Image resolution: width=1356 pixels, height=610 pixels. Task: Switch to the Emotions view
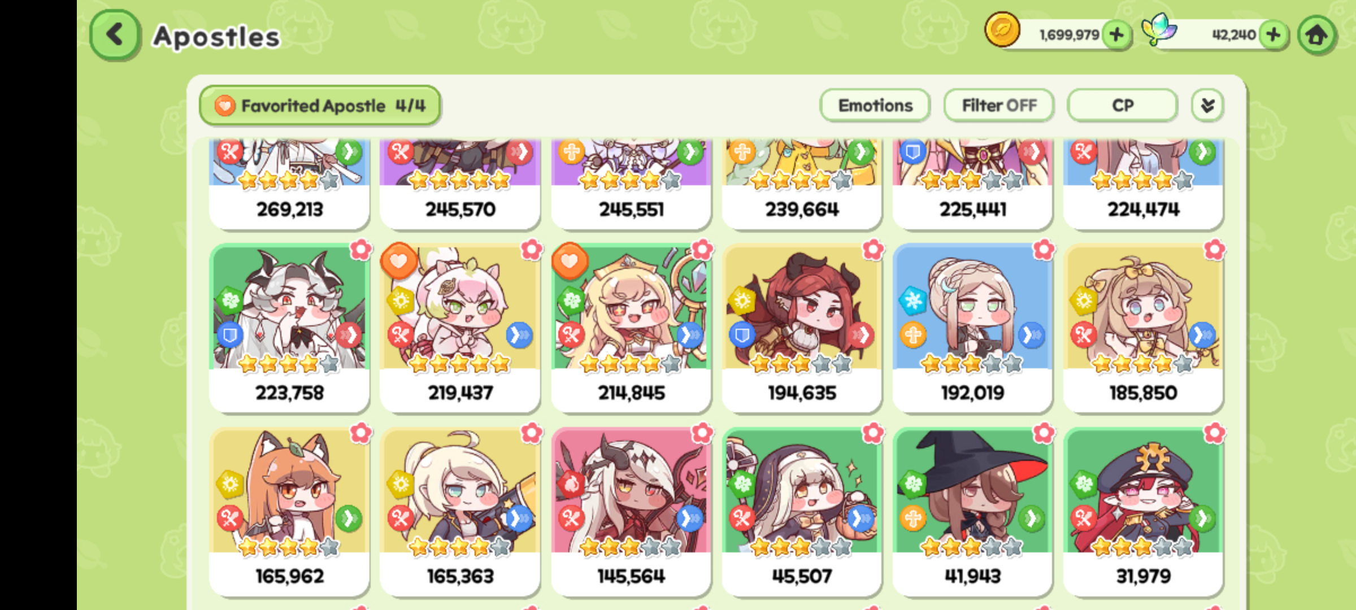[875, 106]
